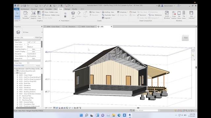211x118 pixels.
Task: Click the Print icon in quick access toolbar
Action: click(x=36, y=6)
